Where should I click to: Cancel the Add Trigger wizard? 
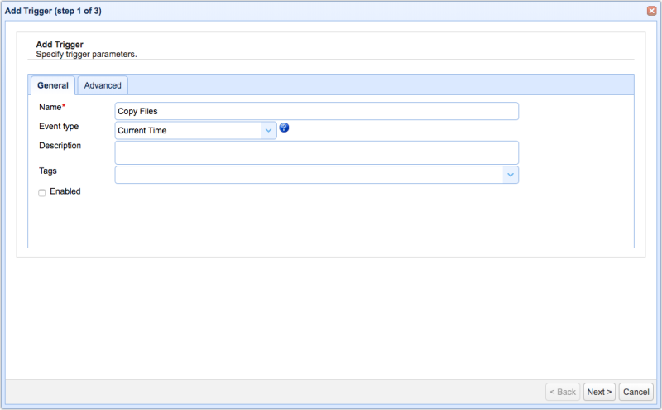(x=636, y=392)
